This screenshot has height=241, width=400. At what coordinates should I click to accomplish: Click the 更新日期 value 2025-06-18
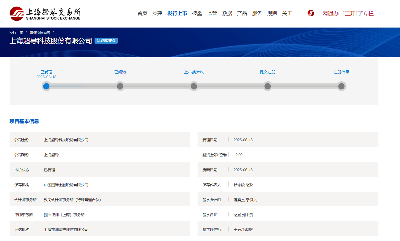coord(243,170)
